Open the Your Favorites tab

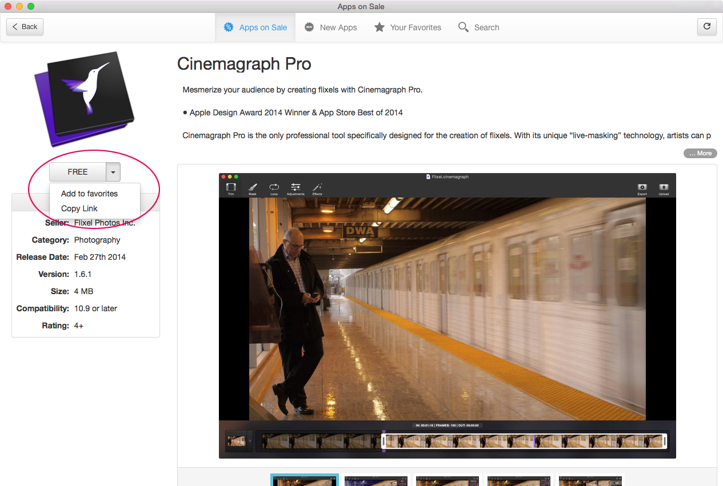(x=408, y=27)
